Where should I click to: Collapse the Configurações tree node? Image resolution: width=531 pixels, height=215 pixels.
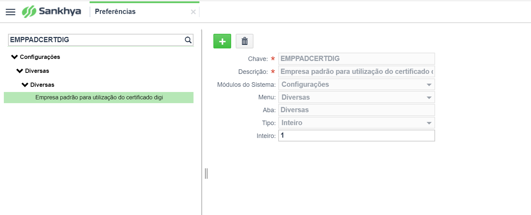pos(15,57)
